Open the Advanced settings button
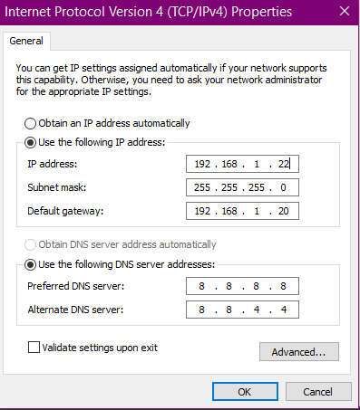The height and width of the screenshot is (410, 360). 299,352
